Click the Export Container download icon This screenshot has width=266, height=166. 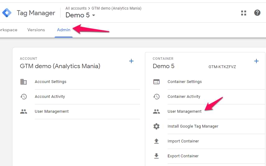coord(156,156)
